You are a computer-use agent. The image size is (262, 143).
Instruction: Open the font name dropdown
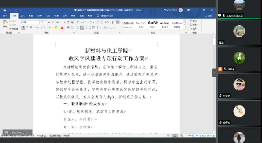(x=38, y=22)
